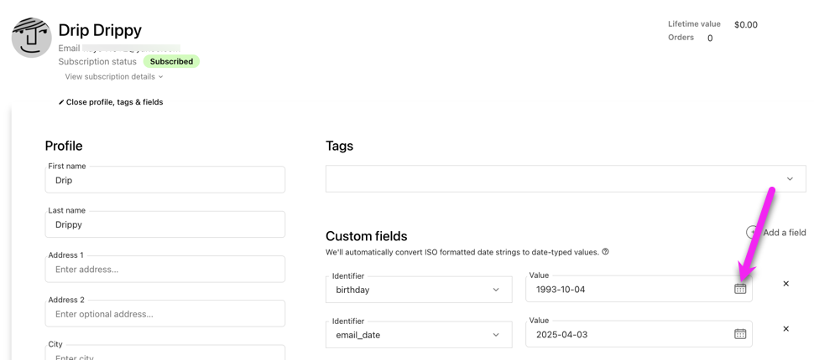Image resolution: width=814 pixels, height=360 pixels.
Task: Click the birthday value text 1993-10-04
Action: point(561,290)
